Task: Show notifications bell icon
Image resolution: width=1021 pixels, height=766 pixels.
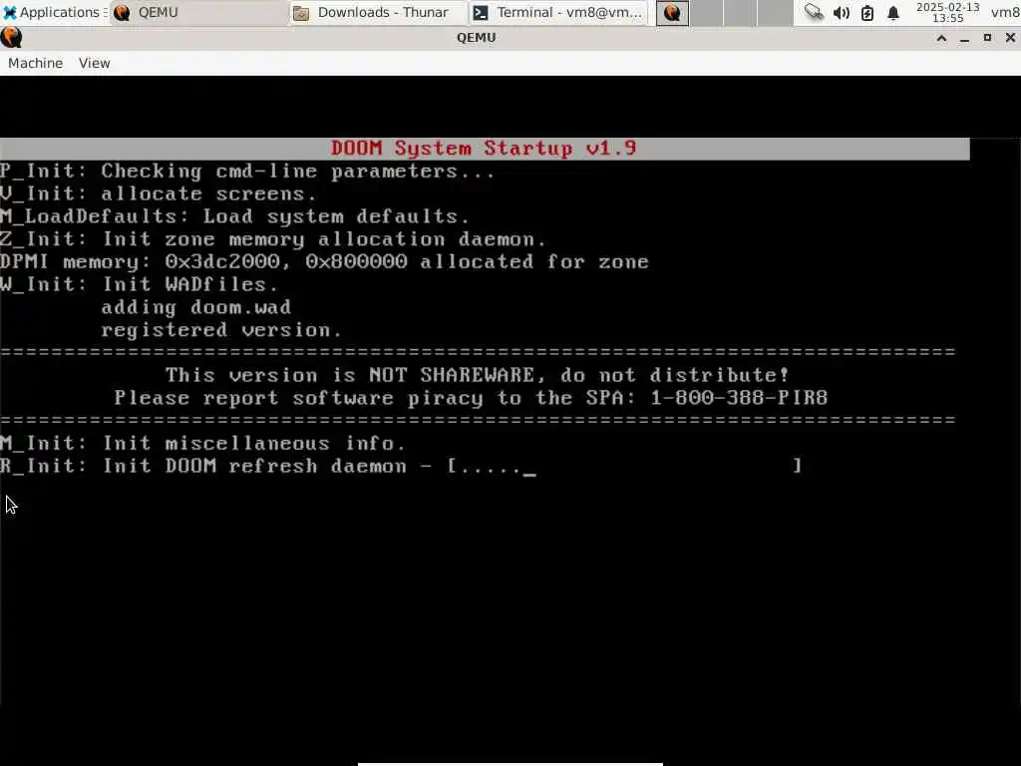Action: (893, 12)
